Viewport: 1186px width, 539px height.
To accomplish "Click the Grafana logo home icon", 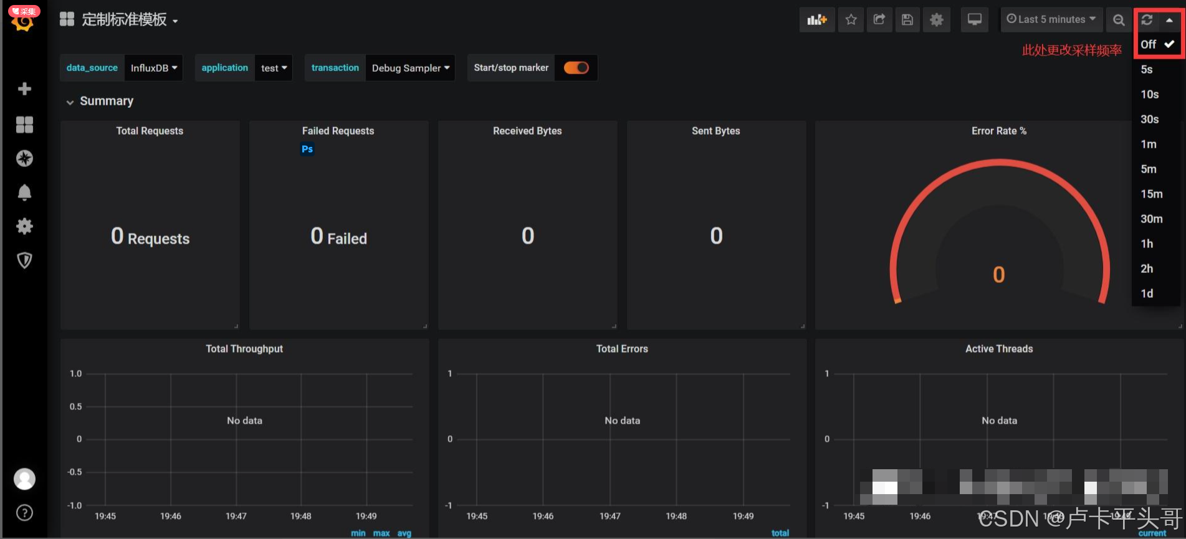I will pos(24,22).
